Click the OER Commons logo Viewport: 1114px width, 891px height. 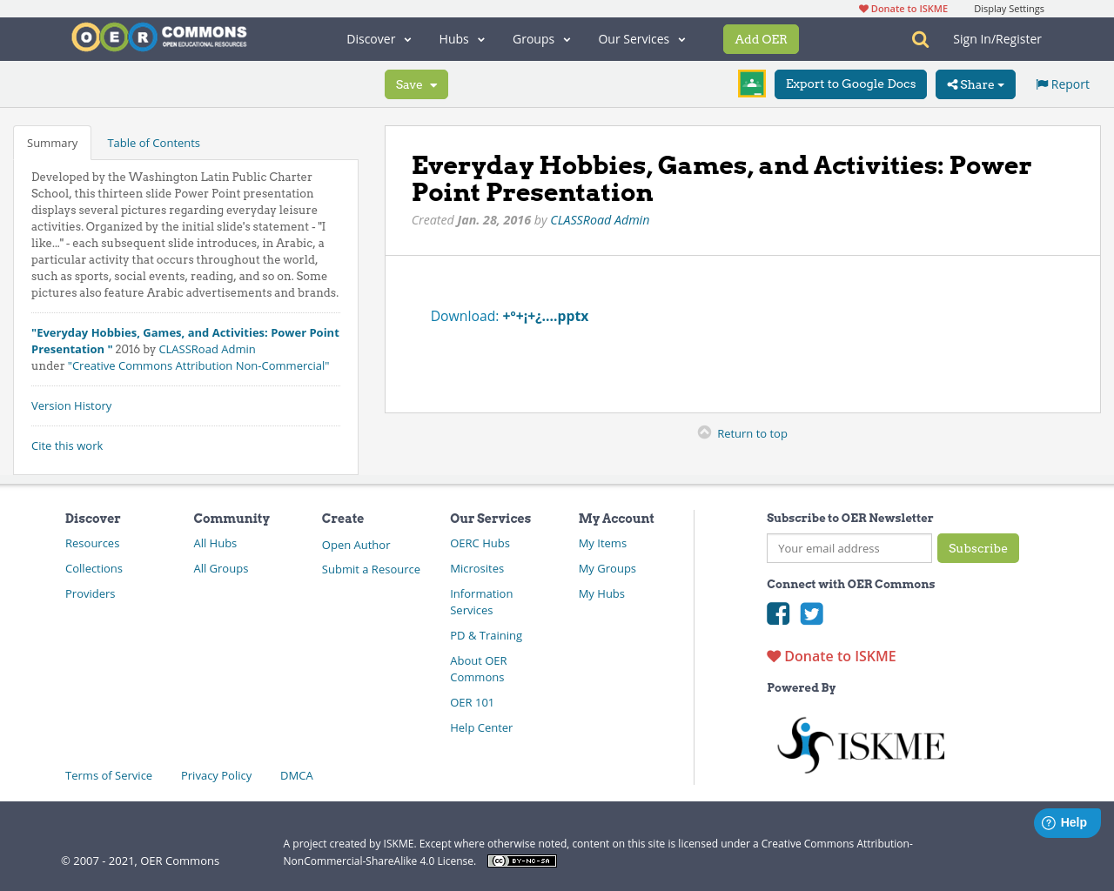[x=159, y=37]
